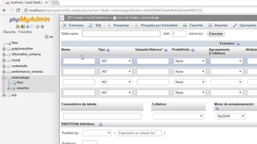Open Predefinido dropdown in third column row
Viewport: 257px width, 144px height.
(x=190, y=82)
